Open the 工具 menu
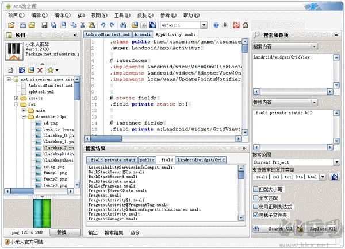The width and height of the screenshot is (345, 249). [122, 15]
